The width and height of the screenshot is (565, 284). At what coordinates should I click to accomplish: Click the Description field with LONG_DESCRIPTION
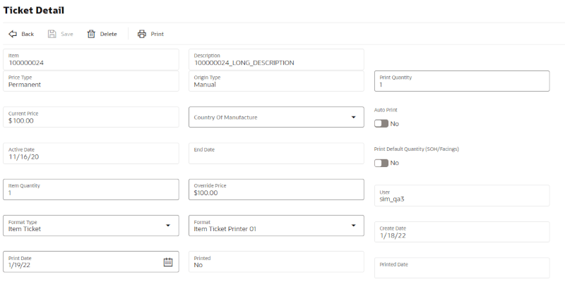(276, 59)
